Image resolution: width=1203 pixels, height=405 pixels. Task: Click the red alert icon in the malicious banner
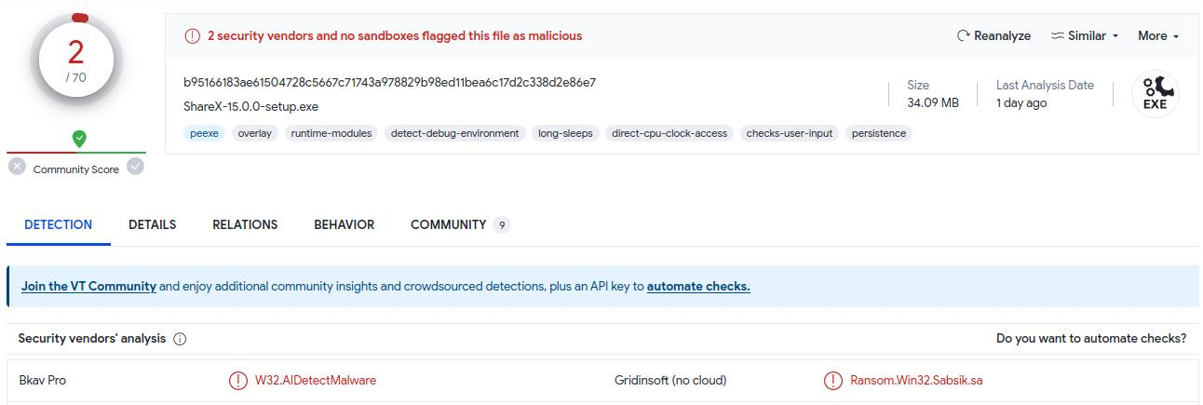(192, 36)
